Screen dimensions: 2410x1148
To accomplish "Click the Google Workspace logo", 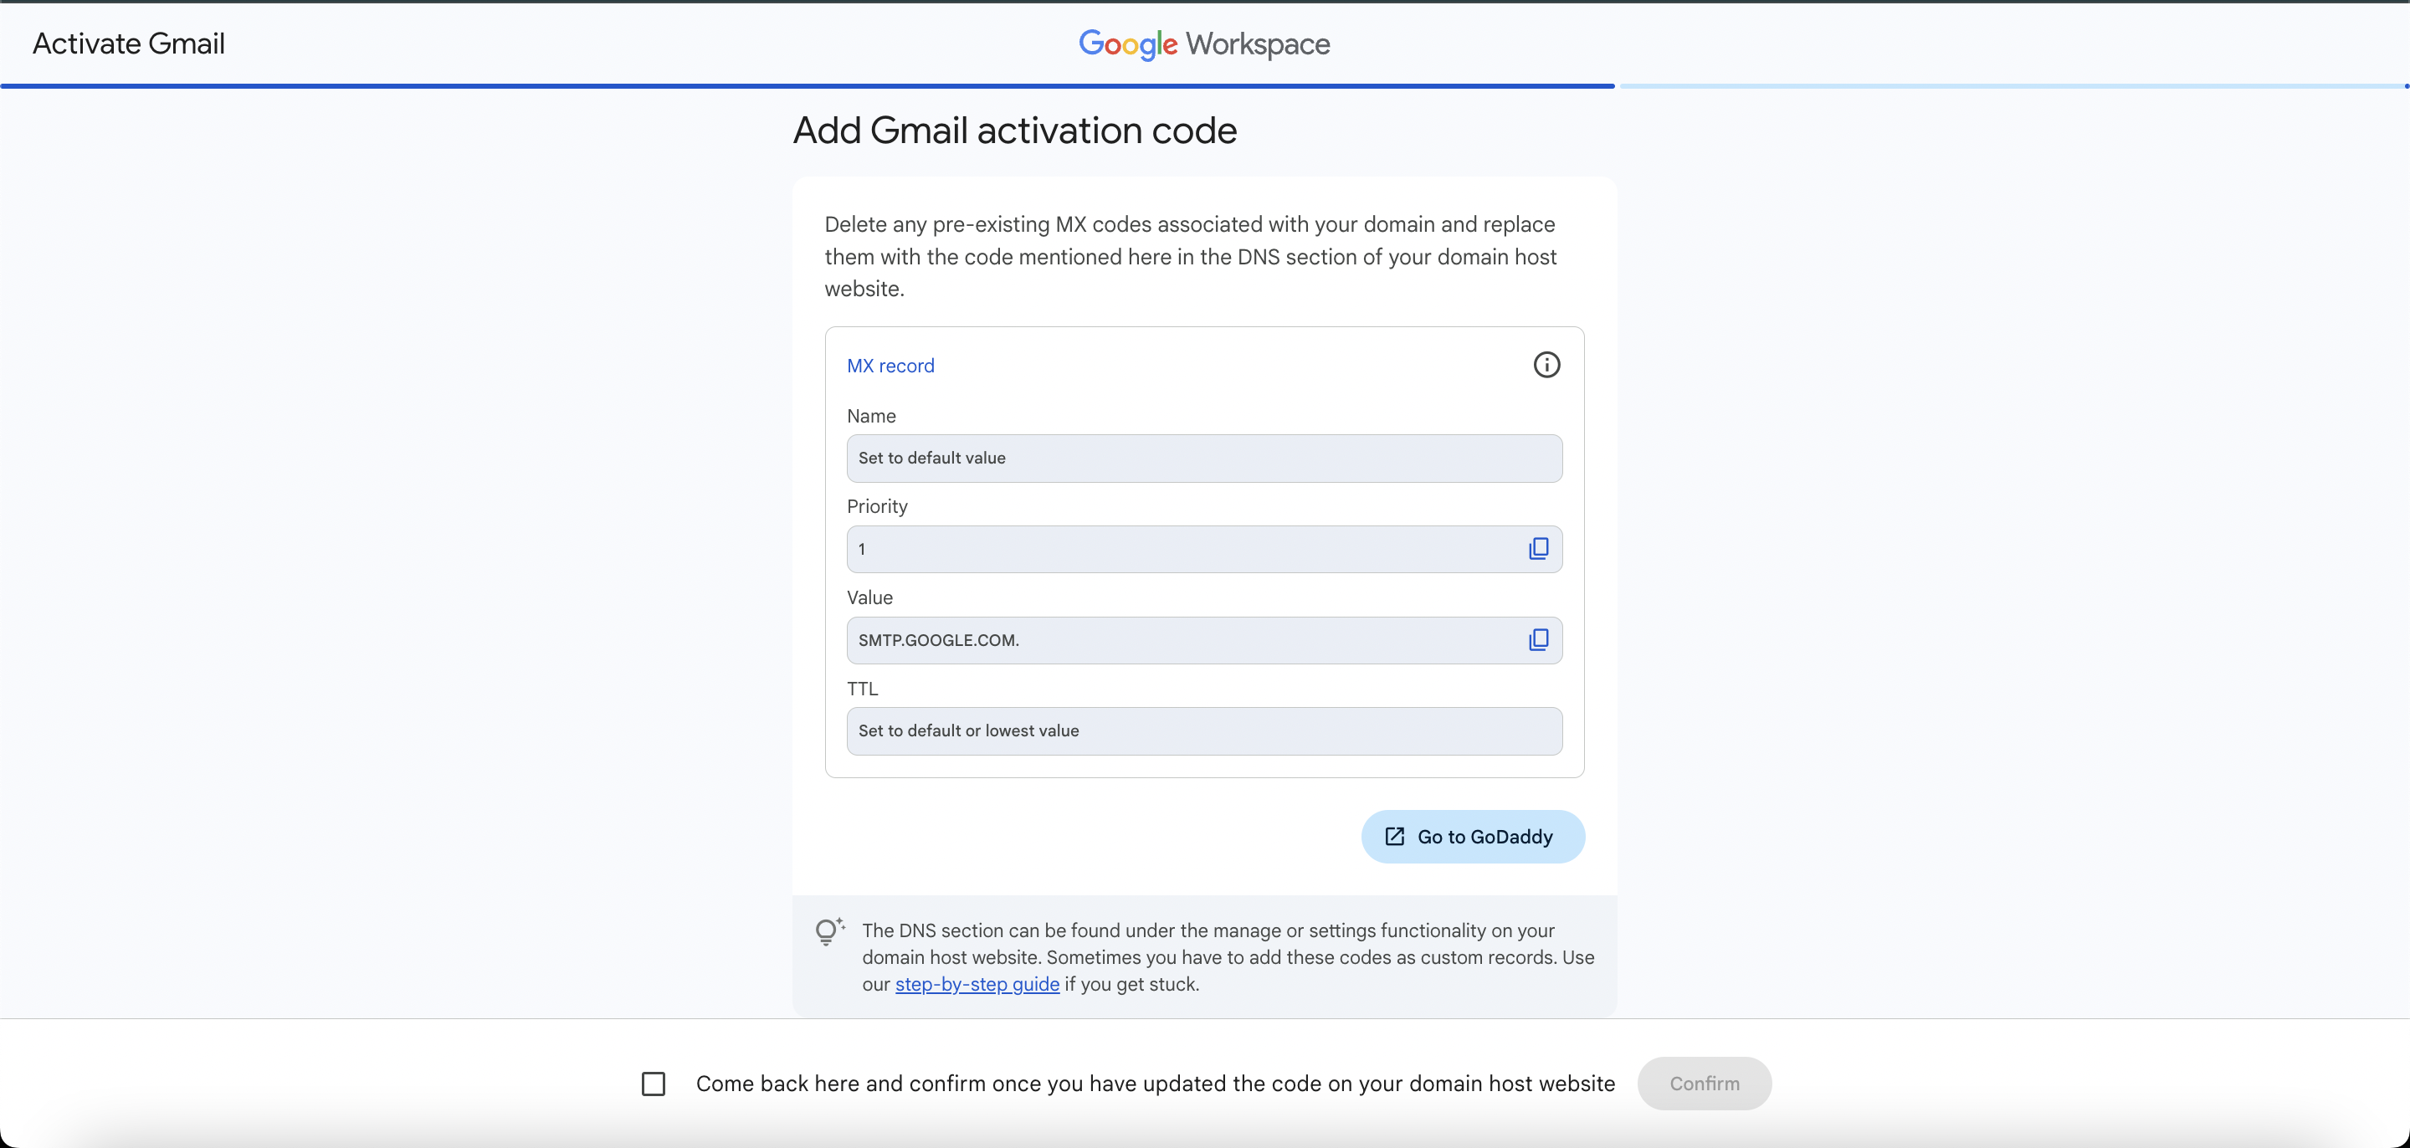I will [1204, 44].
